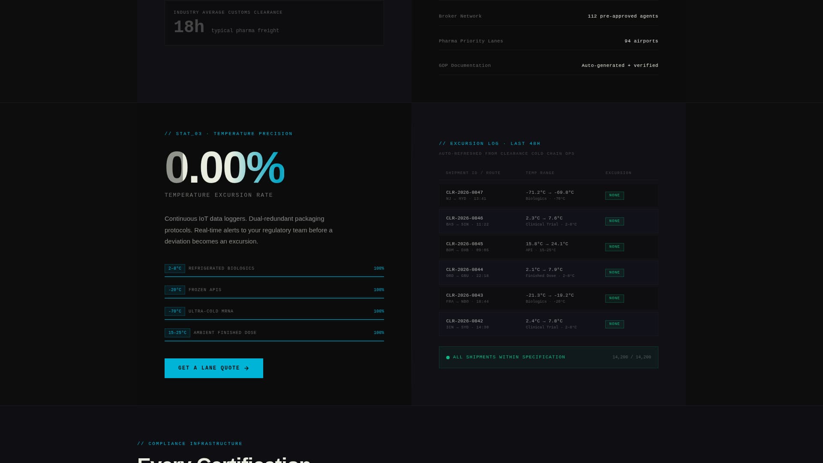
Task: Click NONE badge for CLR-2026-0845
Action: pyautogui.click(x=615, y=247)
